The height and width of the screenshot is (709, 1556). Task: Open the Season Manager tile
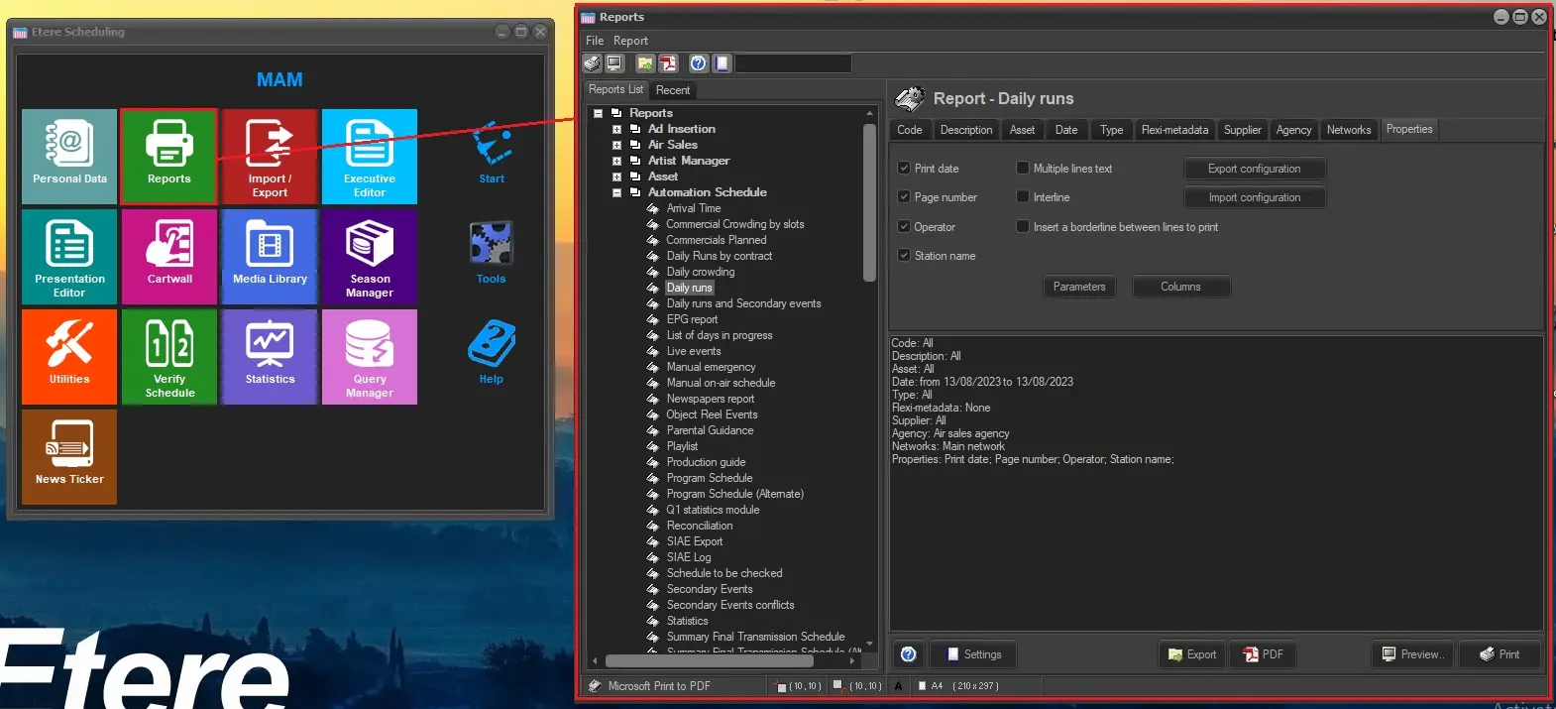point(370,256)
